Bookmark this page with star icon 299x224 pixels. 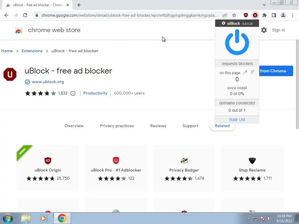coord(234,15)
